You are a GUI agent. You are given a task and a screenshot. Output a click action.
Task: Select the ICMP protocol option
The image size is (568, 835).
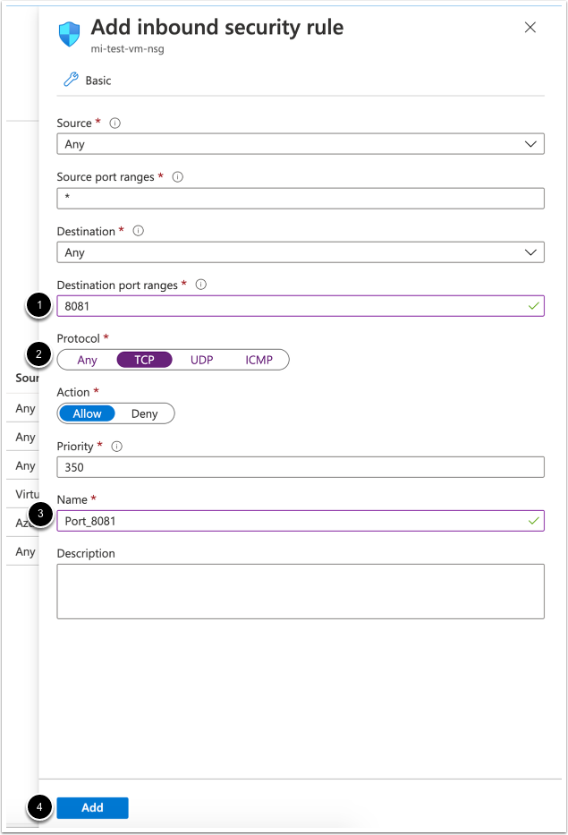[259, 360]
